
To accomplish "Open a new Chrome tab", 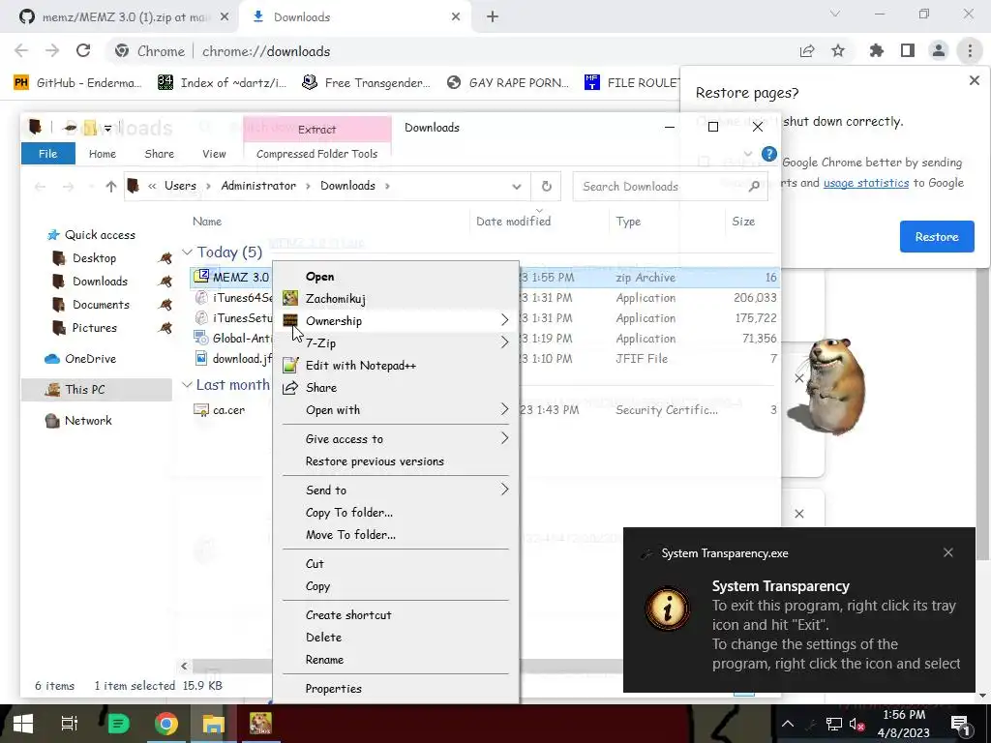I will coord(493,17).
